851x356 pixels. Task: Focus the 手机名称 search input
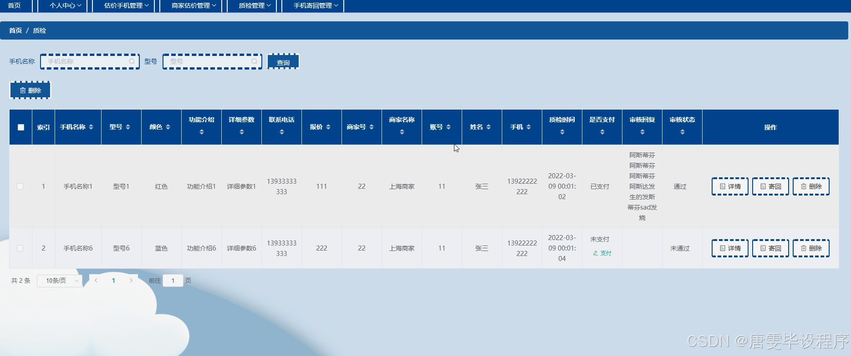90,61
